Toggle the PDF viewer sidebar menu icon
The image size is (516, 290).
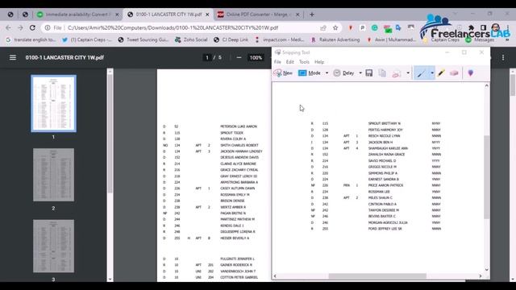coord(13,57)
